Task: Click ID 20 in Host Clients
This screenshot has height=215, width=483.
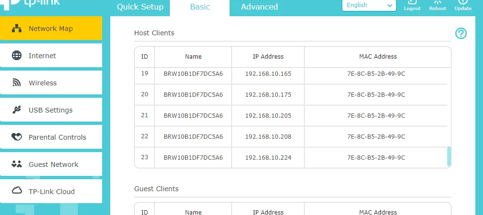Action: tap(145, 94)
